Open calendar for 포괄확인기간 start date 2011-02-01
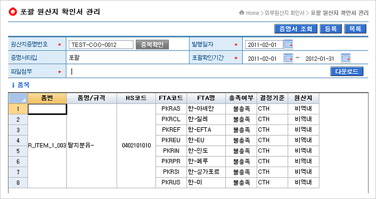376x199 pixels. (288, 59)
